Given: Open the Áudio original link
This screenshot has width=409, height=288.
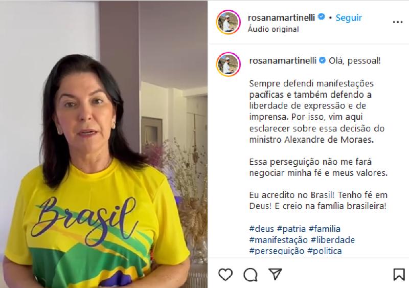Looking at the screenshot, I should (x=273, y=29).
